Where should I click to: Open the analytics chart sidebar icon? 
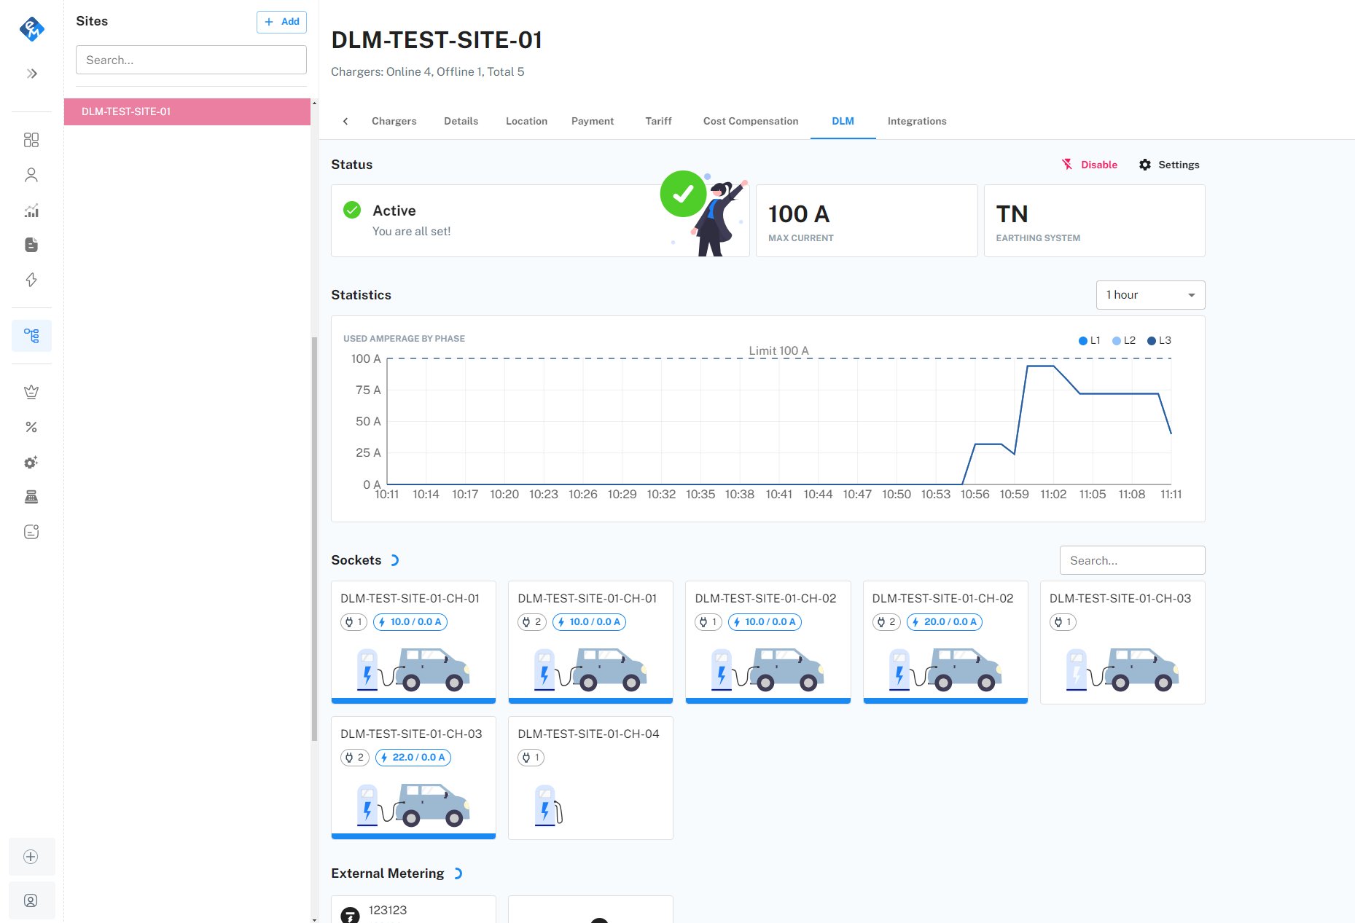coord(31,211)
